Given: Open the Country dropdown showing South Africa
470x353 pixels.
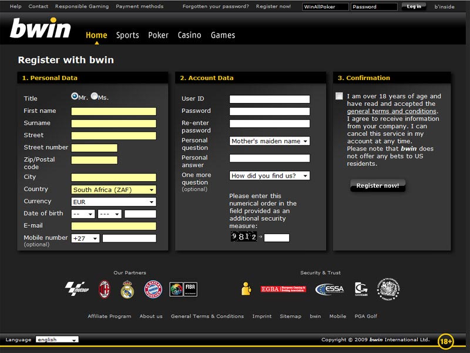Looking at the screenshot, I should 114,189.
